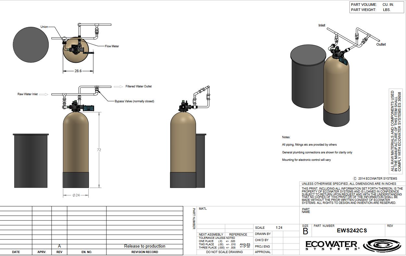This screenshot has height=256, width=406.
Task: Click the isometric view Outlet label
Action: (381, 44)
